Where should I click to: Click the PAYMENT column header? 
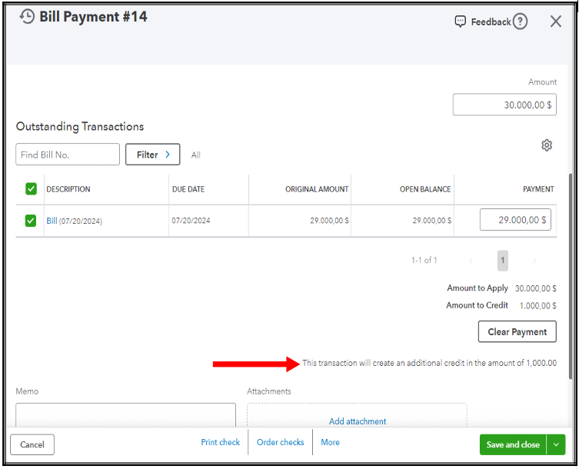click(538, 189)
